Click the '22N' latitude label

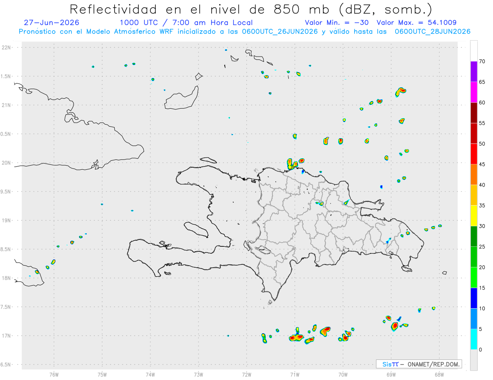point(7,48)
